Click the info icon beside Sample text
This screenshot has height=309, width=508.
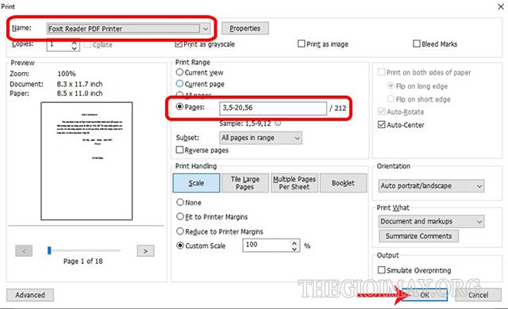click(278, 123)
